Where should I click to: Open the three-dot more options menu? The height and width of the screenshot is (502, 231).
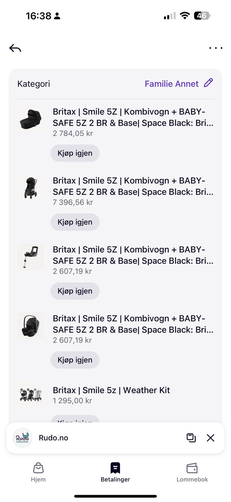216,48
